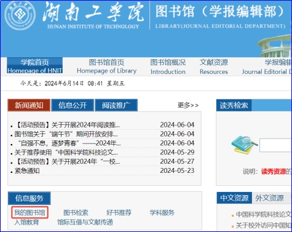Open 入馆教育 link
292x232 pixels.
click(x=26, y=222)
